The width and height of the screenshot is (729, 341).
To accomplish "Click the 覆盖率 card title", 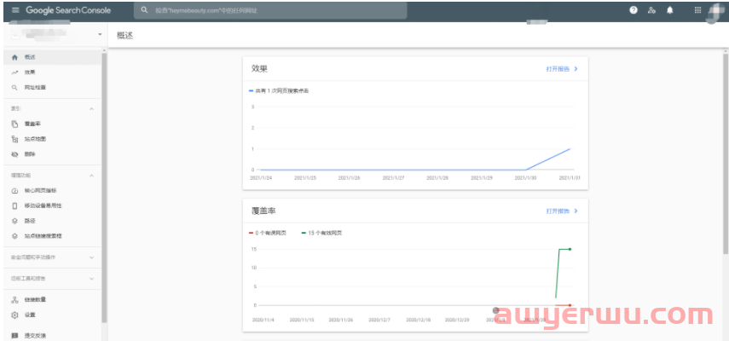I will click(263, 211).
